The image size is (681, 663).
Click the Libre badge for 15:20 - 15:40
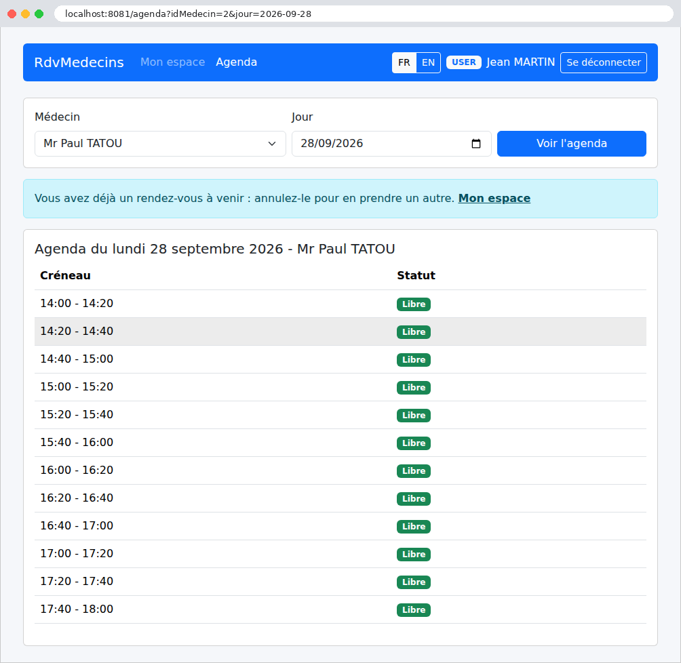(x=414, y=416)
